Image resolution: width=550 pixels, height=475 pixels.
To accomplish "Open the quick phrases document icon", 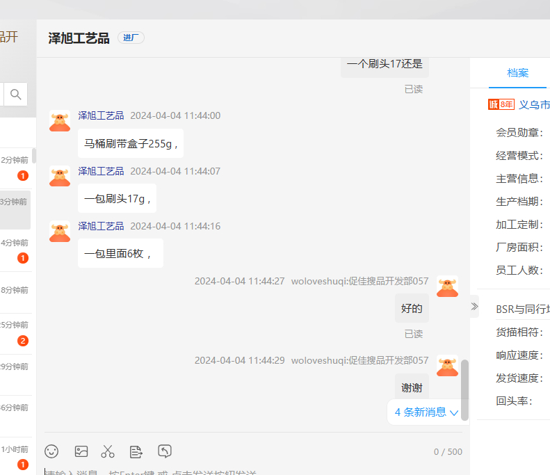I will pos(136,451).
